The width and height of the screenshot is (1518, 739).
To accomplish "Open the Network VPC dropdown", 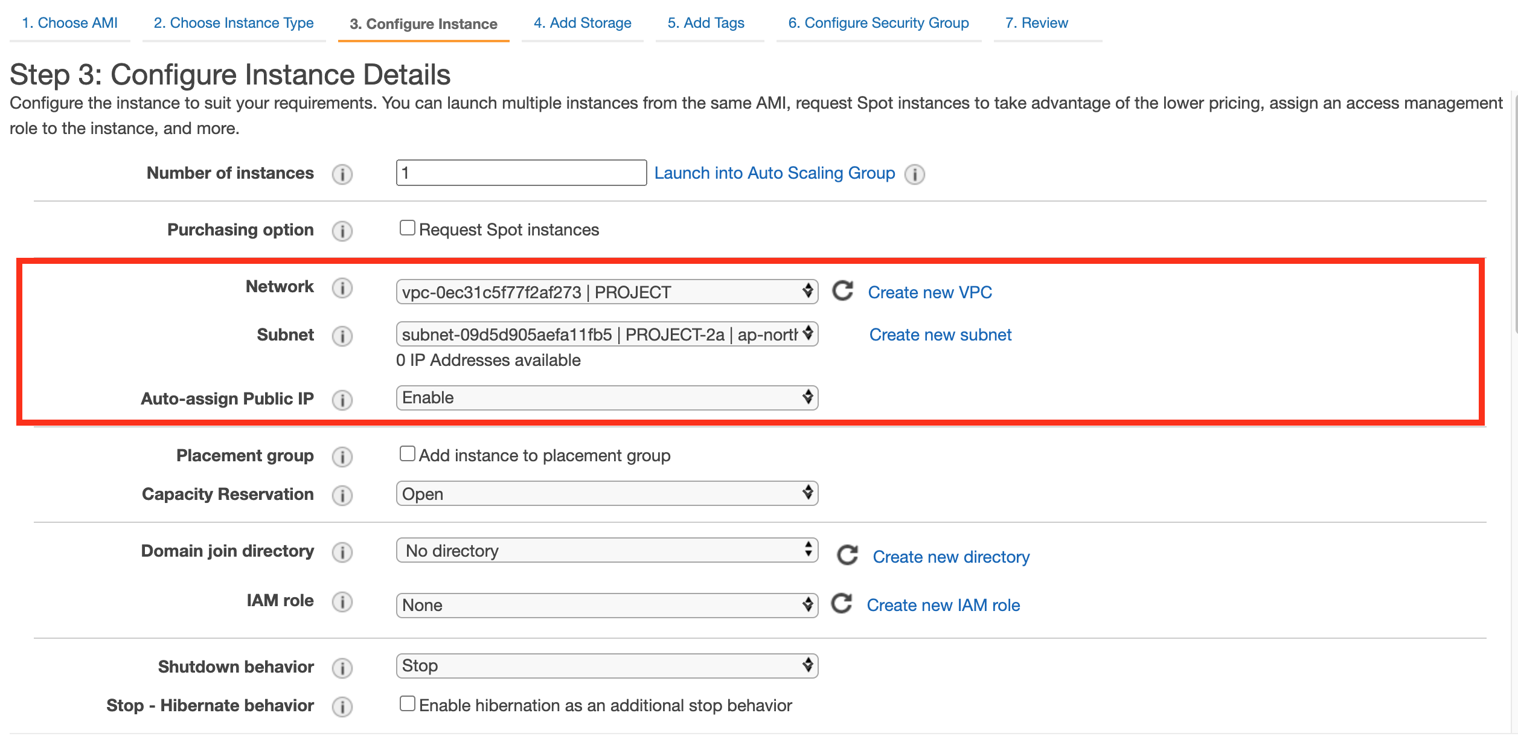I will coord(606,292).
